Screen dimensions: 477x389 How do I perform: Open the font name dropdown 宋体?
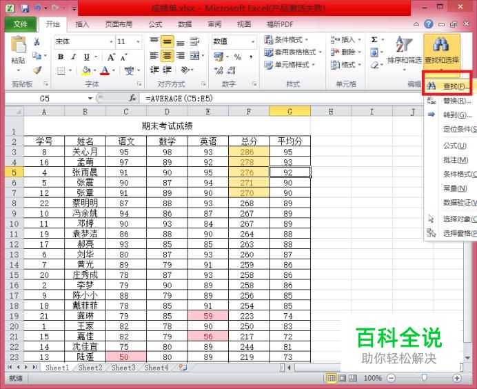111,41
